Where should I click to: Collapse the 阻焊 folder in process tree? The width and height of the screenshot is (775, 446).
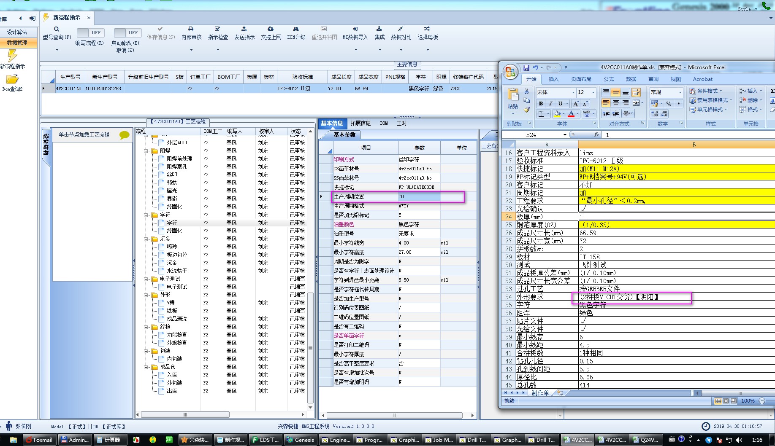[146, 151]
